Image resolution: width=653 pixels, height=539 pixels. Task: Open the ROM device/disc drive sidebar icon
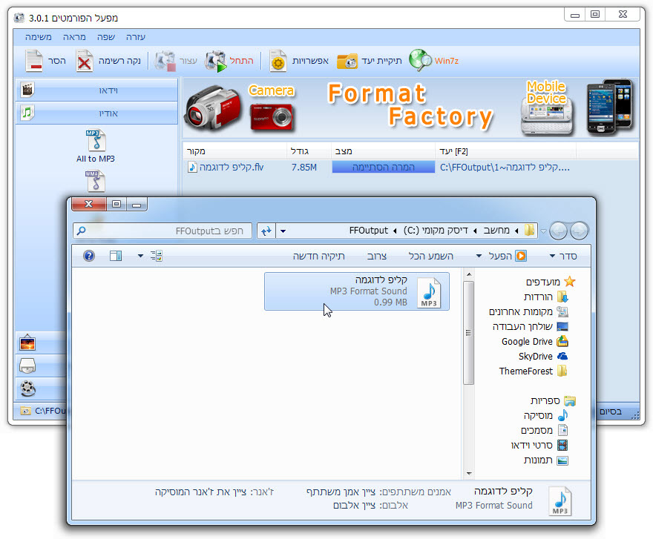pyautogui.click(x=27, y=366)
